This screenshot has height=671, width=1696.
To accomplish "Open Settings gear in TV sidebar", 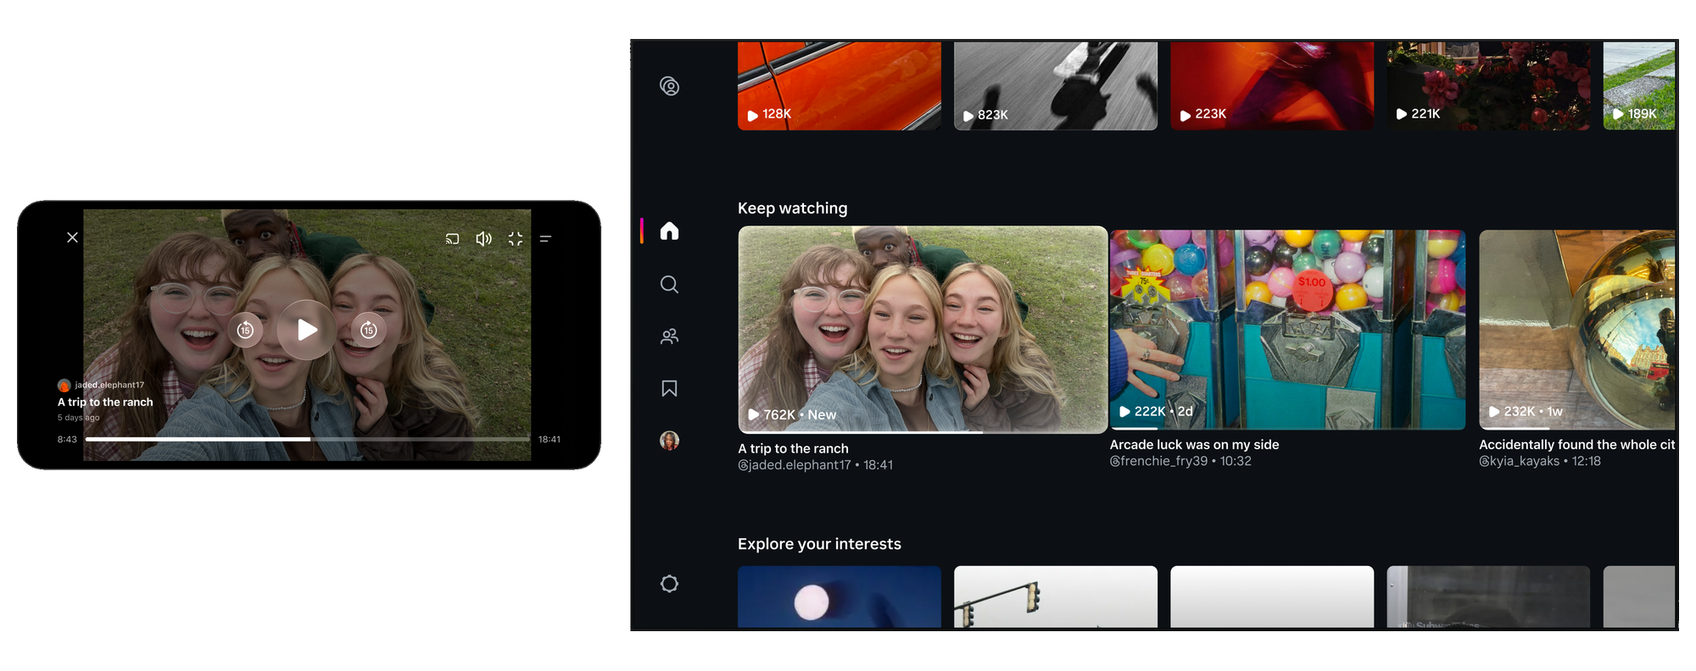I will (x=669, y=584).
